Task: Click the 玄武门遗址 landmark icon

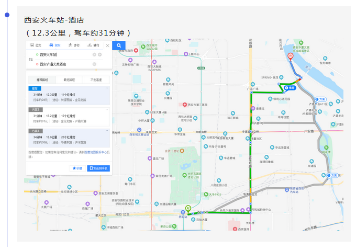Action: tap(182, 151)
